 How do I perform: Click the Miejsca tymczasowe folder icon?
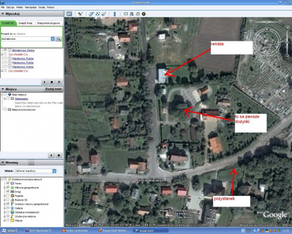[x=9, y=109]
